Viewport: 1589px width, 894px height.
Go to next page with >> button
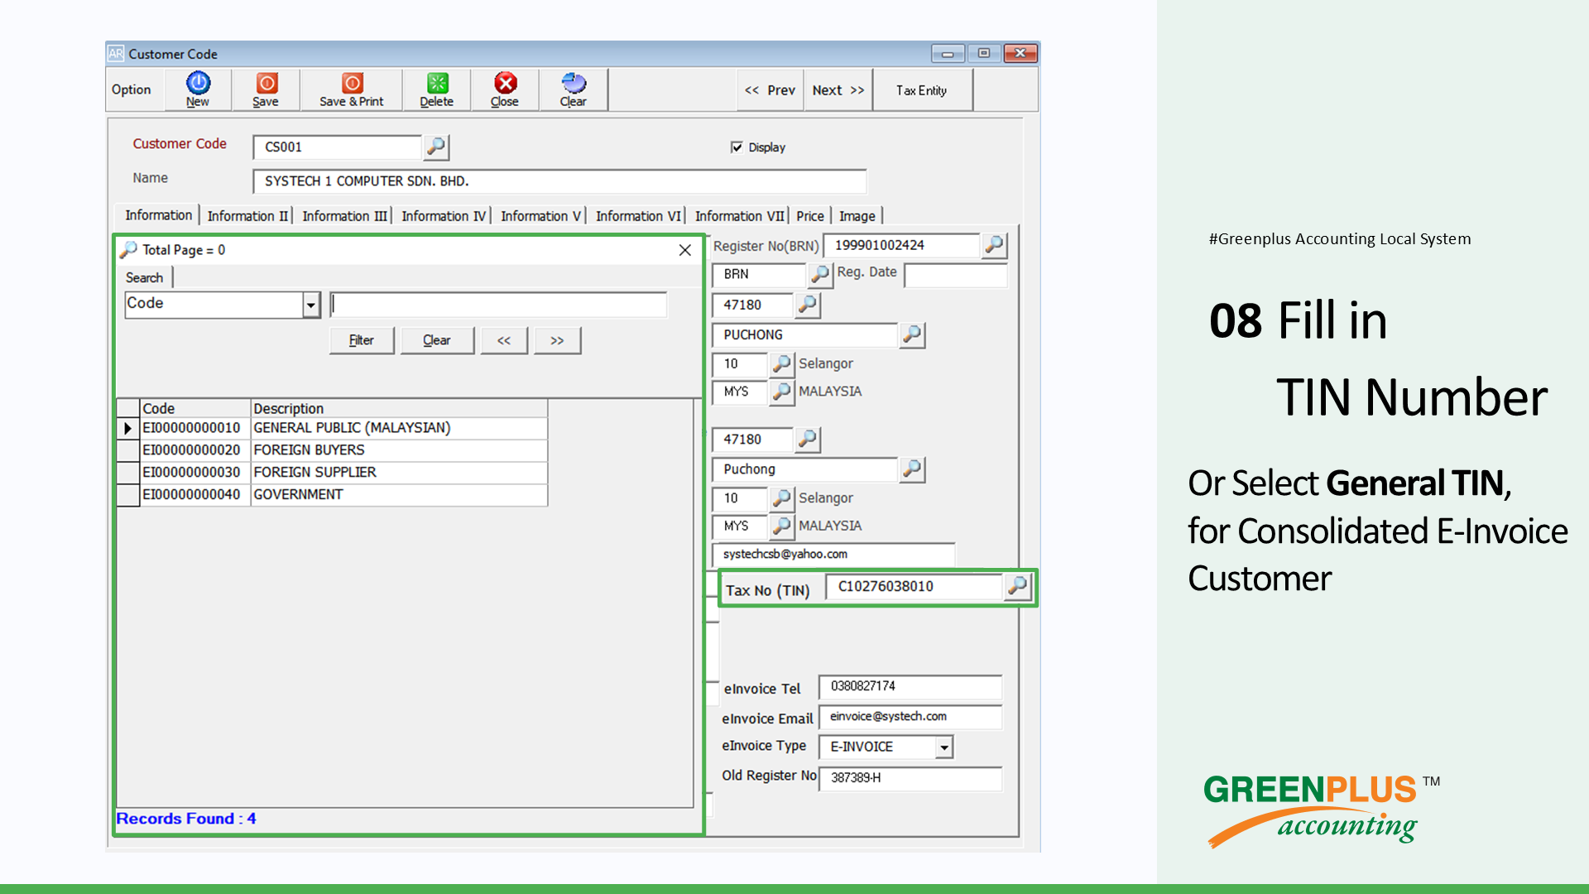[557, 340]
